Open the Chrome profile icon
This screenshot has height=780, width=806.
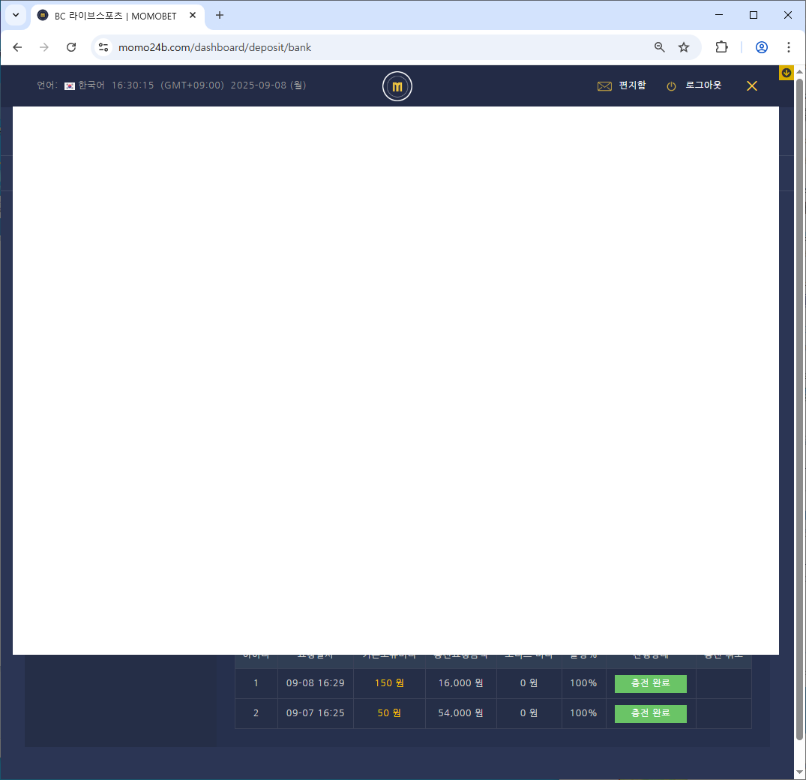762,47
